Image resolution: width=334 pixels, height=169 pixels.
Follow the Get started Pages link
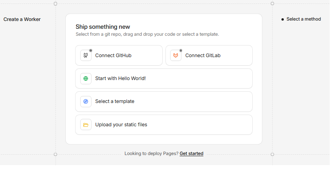click(x=191, y=153)
